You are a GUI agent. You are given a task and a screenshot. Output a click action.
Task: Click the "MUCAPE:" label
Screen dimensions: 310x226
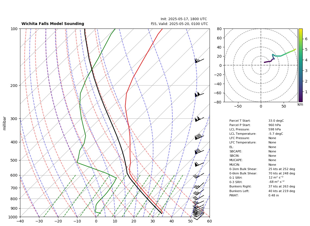click(236, 160)
